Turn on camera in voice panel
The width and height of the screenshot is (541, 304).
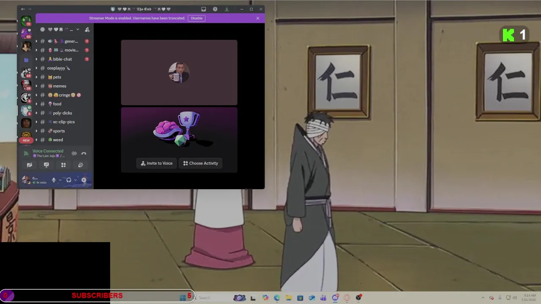pos(30,165)
